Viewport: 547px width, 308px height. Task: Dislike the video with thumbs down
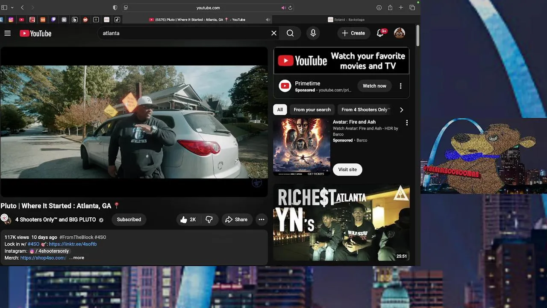click(209, 219)
